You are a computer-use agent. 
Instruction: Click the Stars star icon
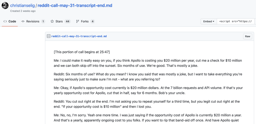pos(52,22)
